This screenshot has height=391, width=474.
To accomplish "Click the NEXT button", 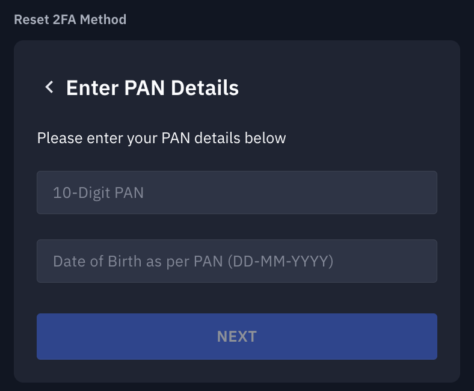I will pyautogui.click(x=236, y=336).
